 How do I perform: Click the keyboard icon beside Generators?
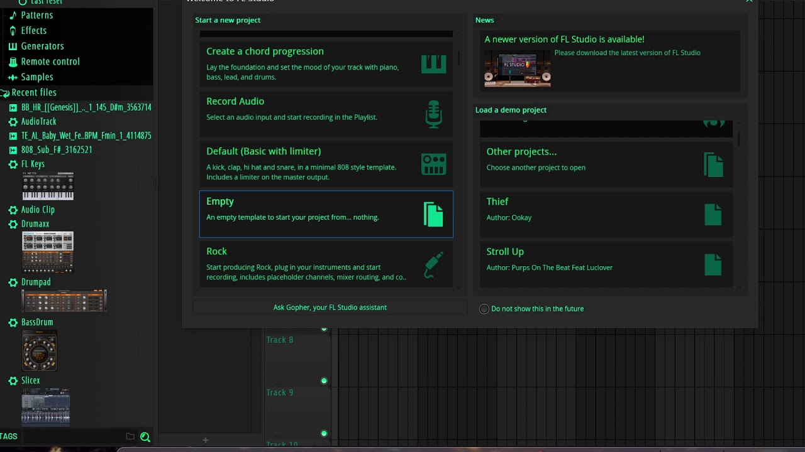pyautogui.click(x=13, y=46)
